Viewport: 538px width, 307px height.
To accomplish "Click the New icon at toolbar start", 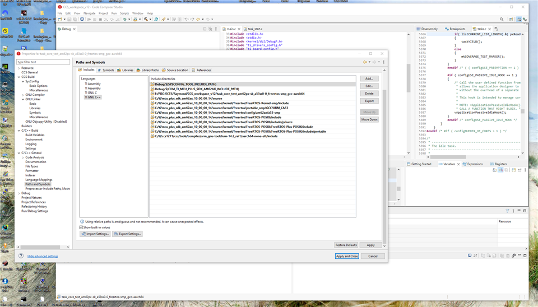I will point(60,19).
